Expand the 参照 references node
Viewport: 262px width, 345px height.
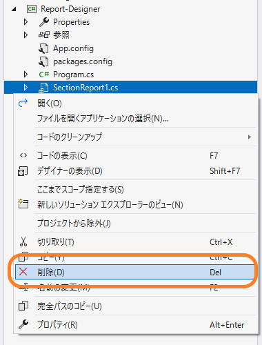click(26, 35)
